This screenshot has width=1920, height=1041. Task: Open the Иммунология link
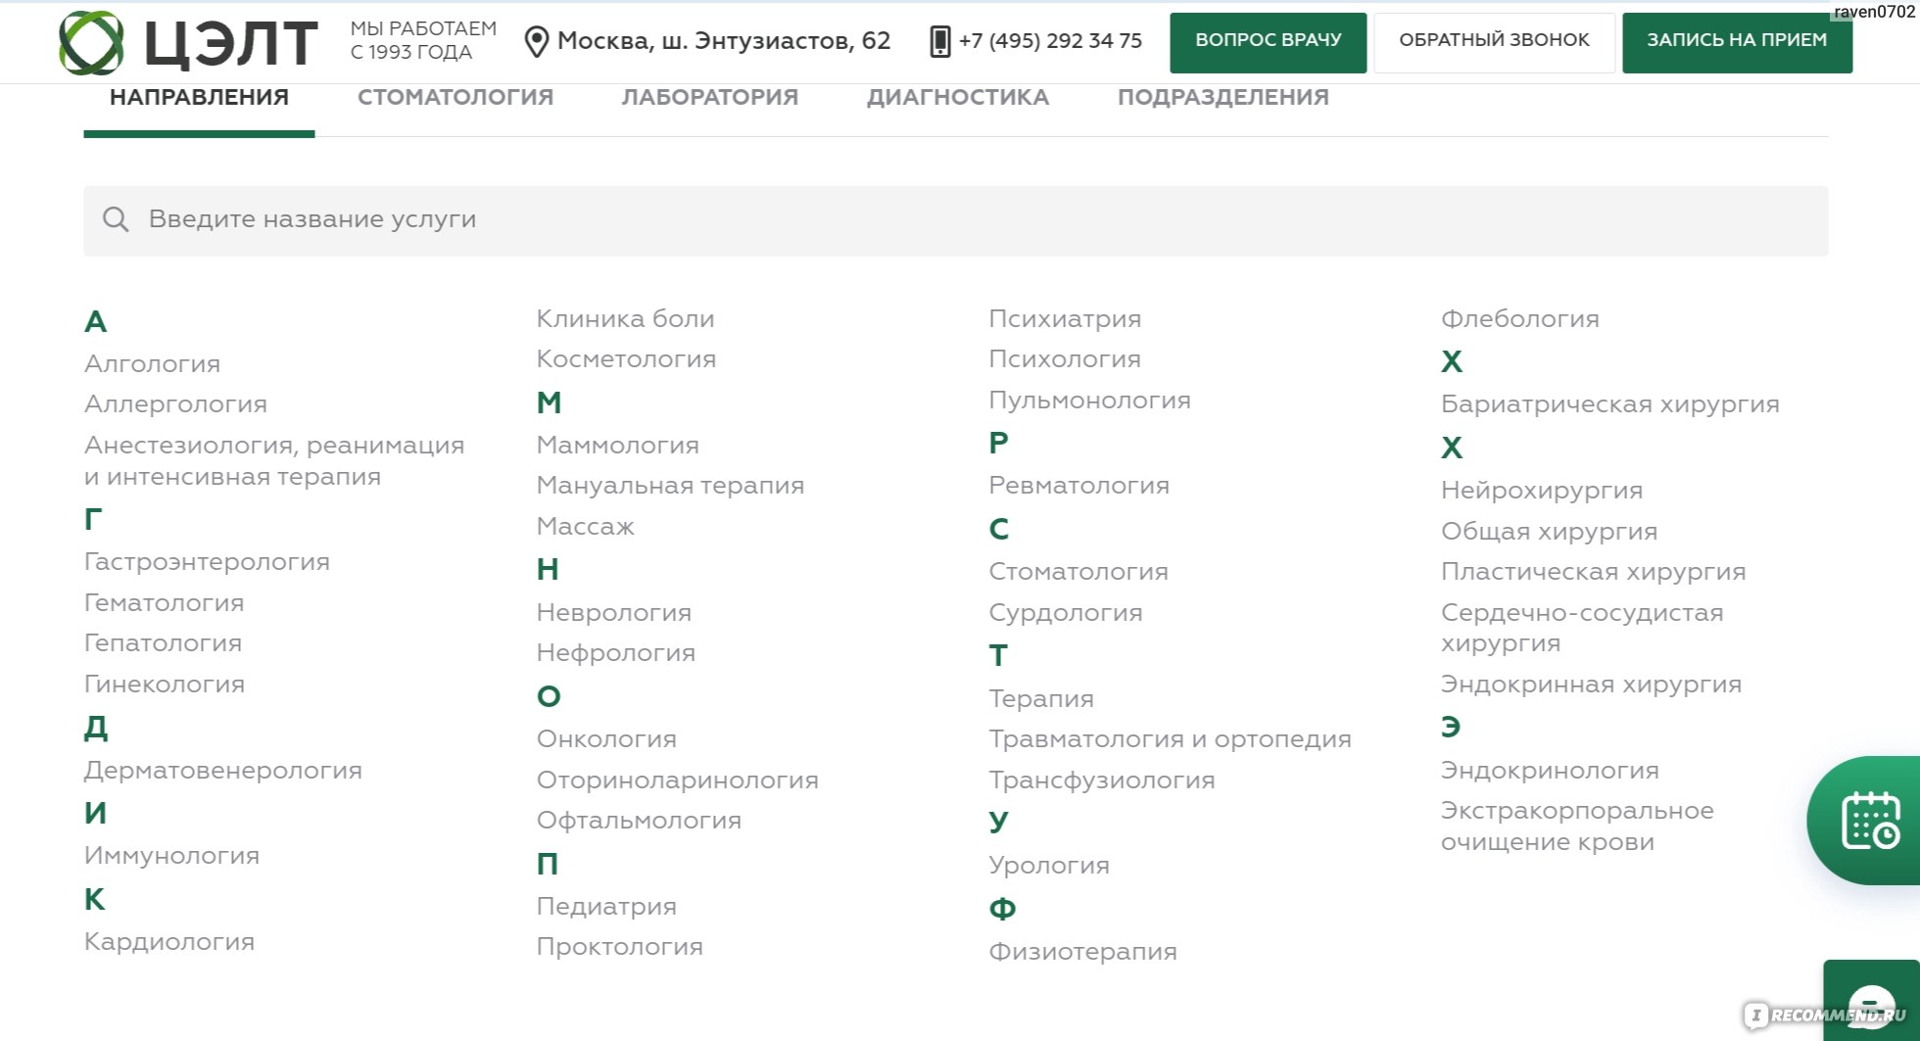pyautogui.click(x=171, y=856)
